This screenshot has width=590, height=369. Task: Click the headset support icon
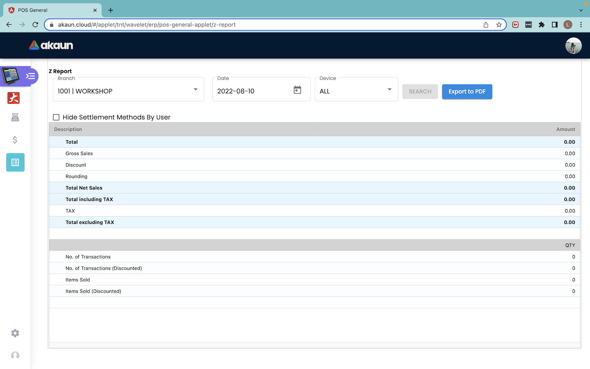tap(15, 355)
